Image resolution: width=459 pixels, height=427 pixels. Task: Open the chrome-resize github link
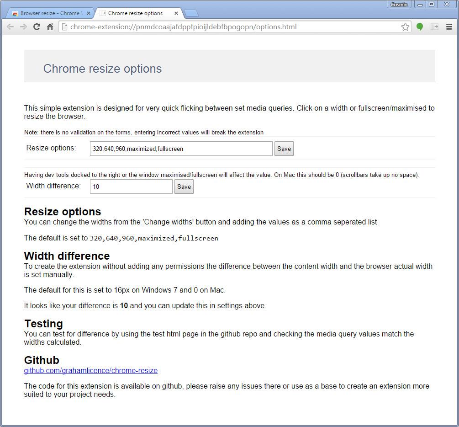point(90,370)
